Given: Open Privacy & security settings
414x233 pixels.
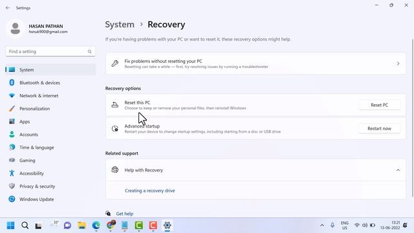Looking at the screenshot, I should [x=50, y=186].
